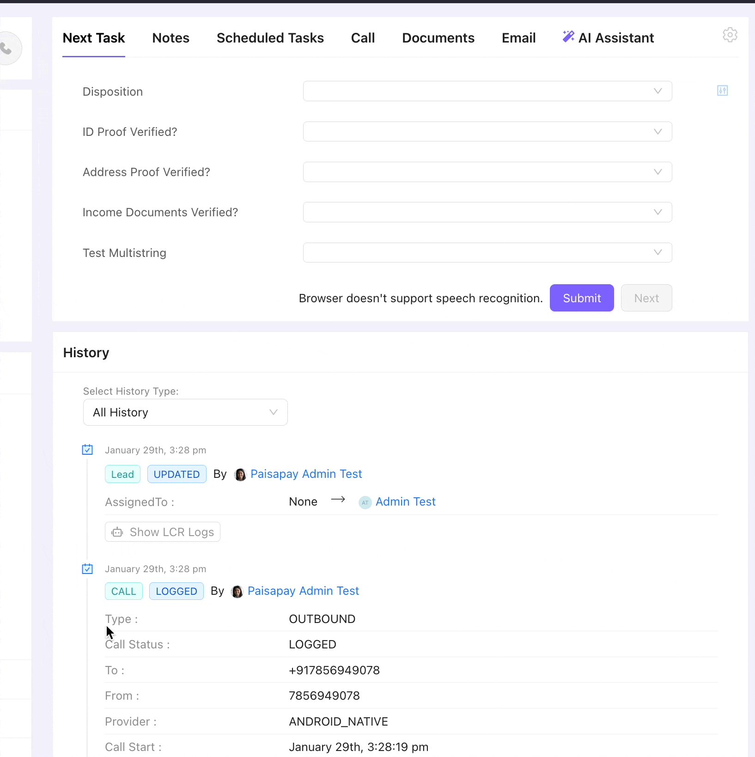Switch to the Notes tab
Screen dimensions: 755x757
pos(170,38)
